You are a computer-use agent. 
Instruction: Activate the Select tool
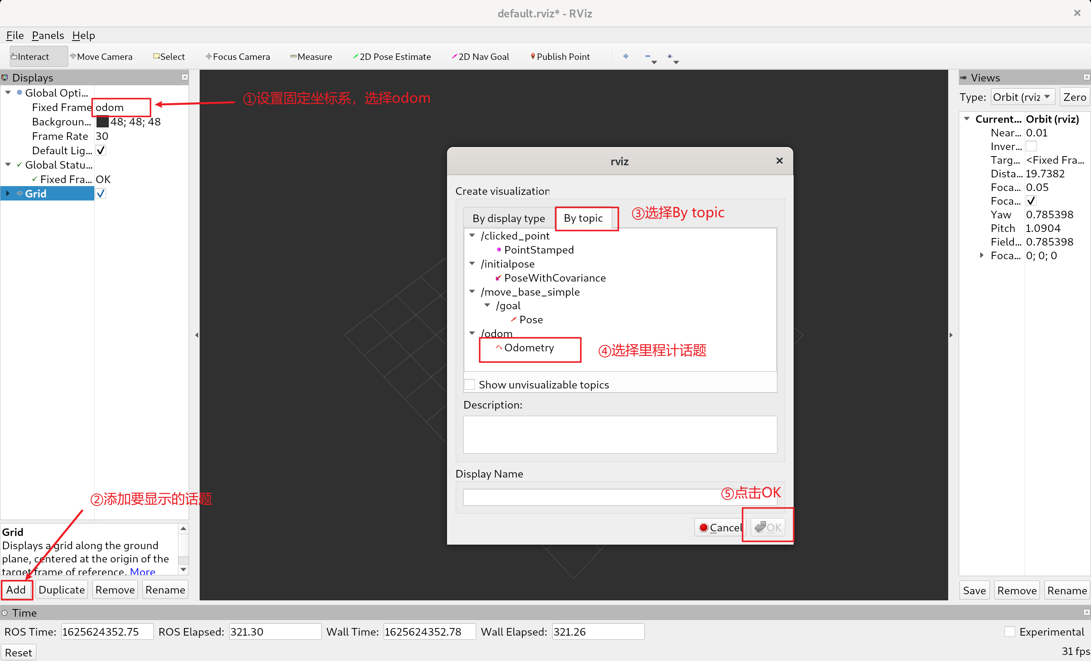[169, 57]
